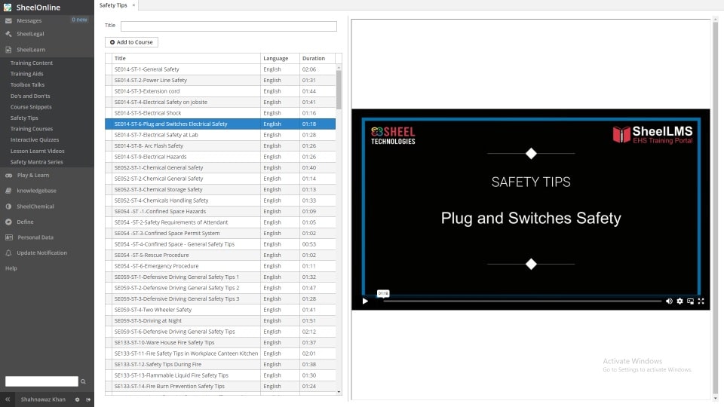
Task: Open Interactive Quizzes in the sidebar
Action: tap(35, 140)
